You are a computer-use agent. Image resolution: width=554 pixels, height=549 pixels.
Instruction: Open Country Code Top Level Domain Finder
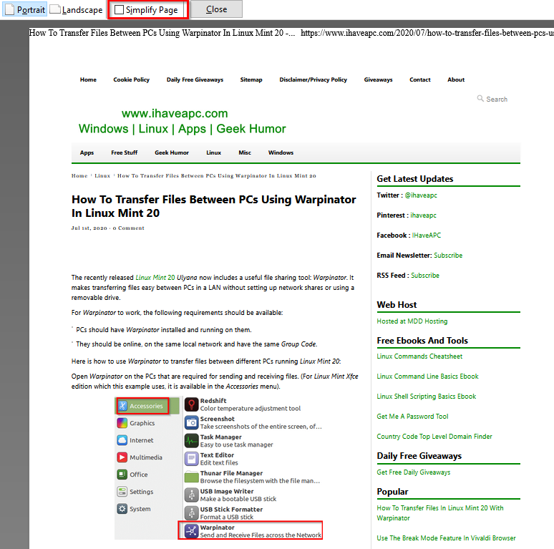[x=434, y=437]
